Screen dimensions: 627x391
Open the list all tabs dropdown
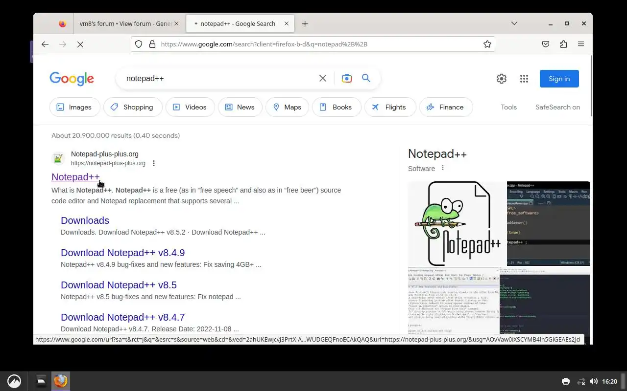point(514,23)
